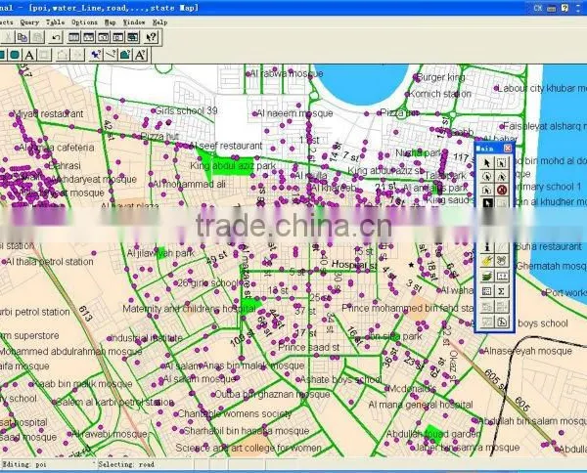Select the Text drawing tool (A)
Screen dimensions: 587x473
(x=29, y=55)
